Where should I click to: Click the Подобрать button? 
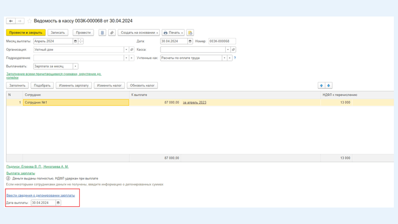(42, 85)
